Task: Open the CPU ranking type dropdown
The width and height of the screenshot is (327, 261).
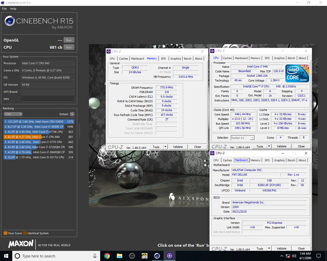Action: click(x=13, y=114)
